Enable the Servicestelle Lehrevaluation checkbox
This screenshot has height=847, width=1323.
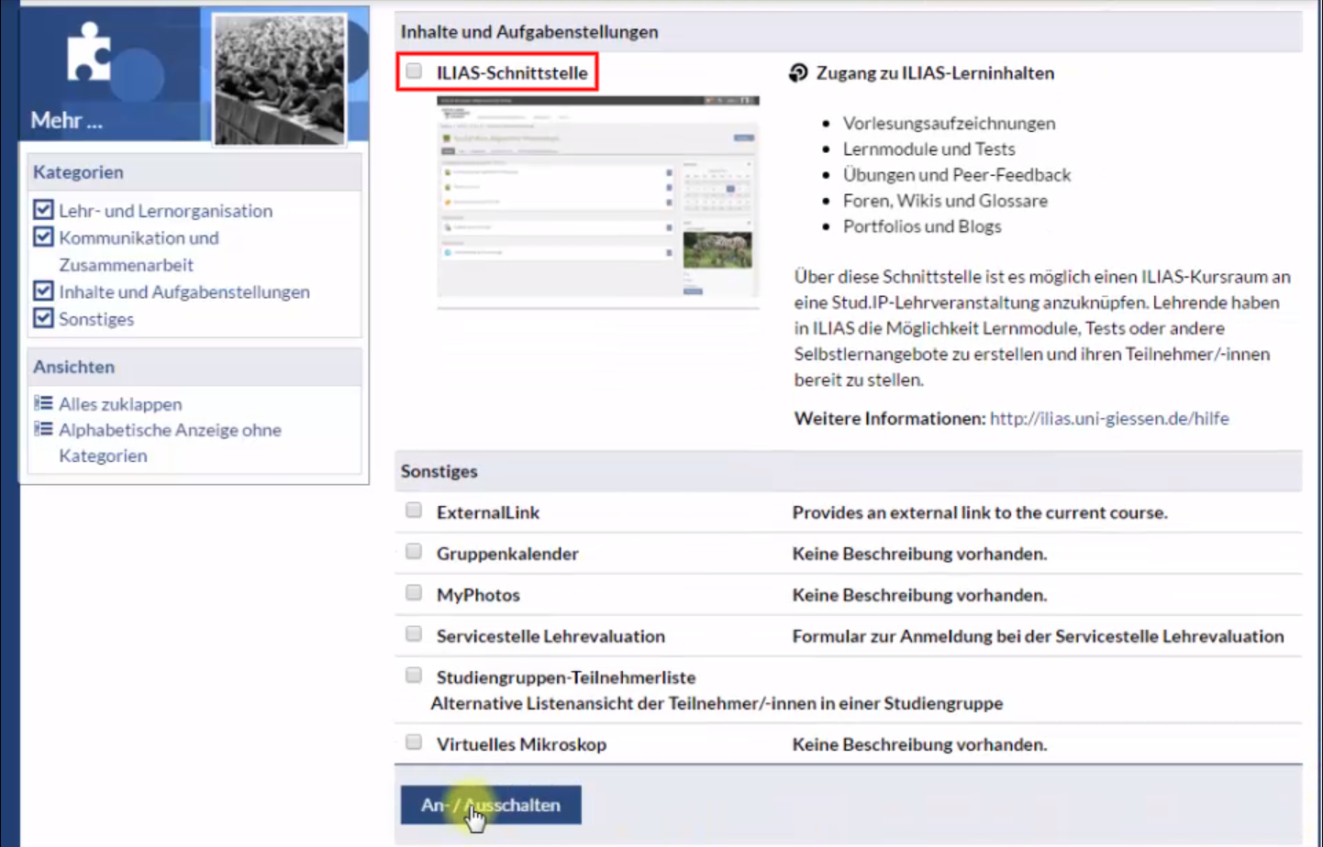[x=414, y=634]
